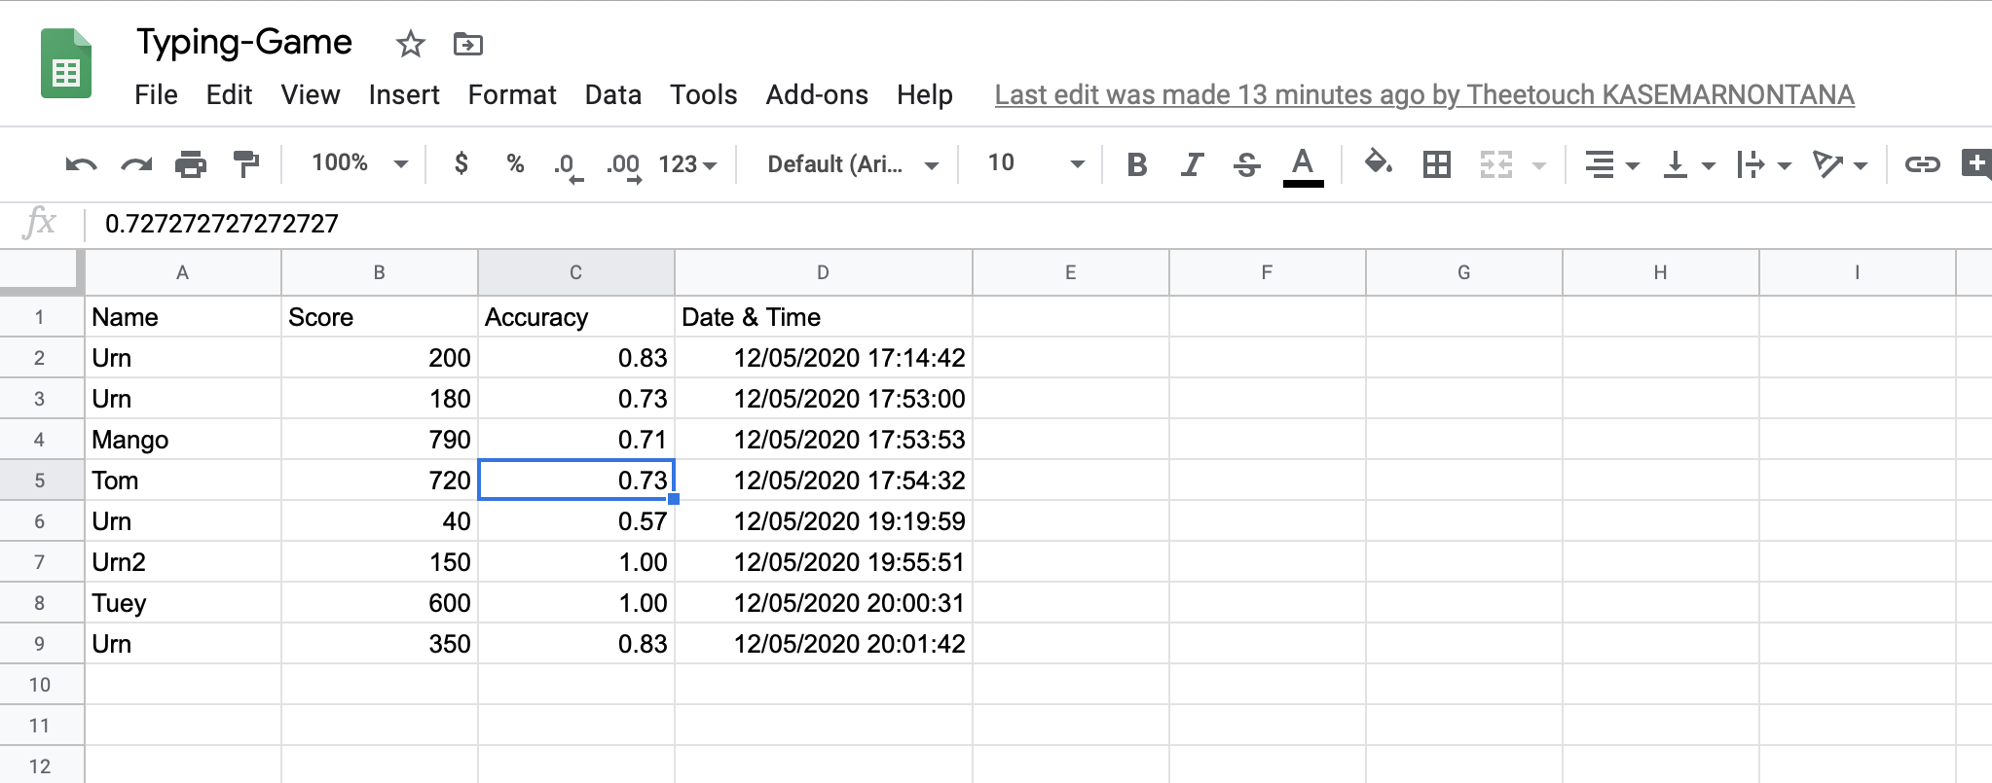Open the fill color picker

click(x=1379, y=162)
